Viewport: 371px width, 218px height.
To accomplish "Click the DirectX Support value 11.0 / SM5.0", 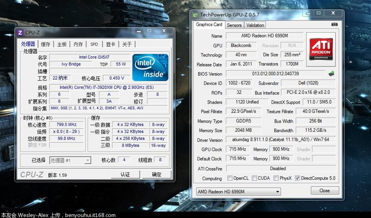I will pos(319,102).
